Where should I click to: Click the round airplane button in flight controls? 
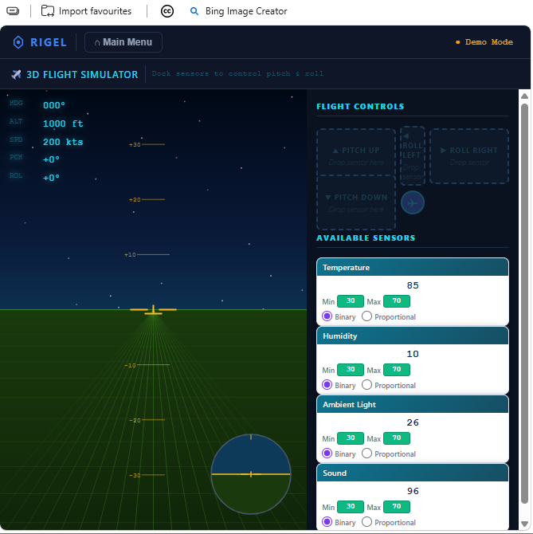[412, 202]
